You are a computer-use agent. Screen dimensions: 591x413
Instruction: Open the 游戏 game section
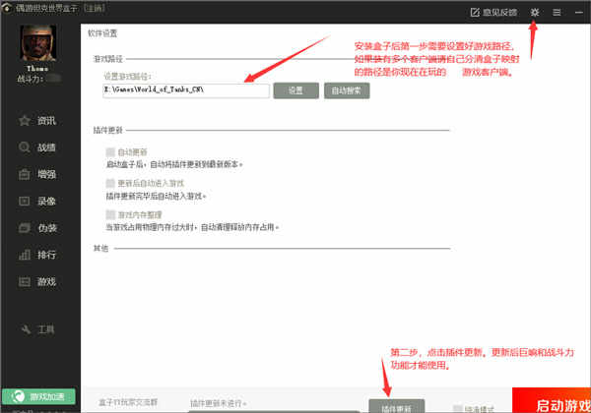[37, 282]
